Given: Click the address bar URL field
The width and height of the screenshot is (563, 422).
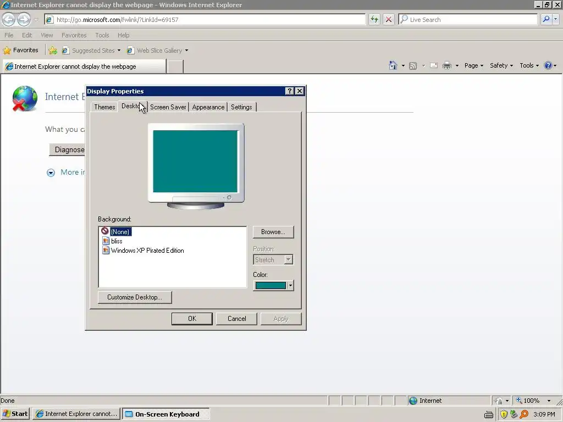Looking at the screenshot, I should click(x=205, y=20).
